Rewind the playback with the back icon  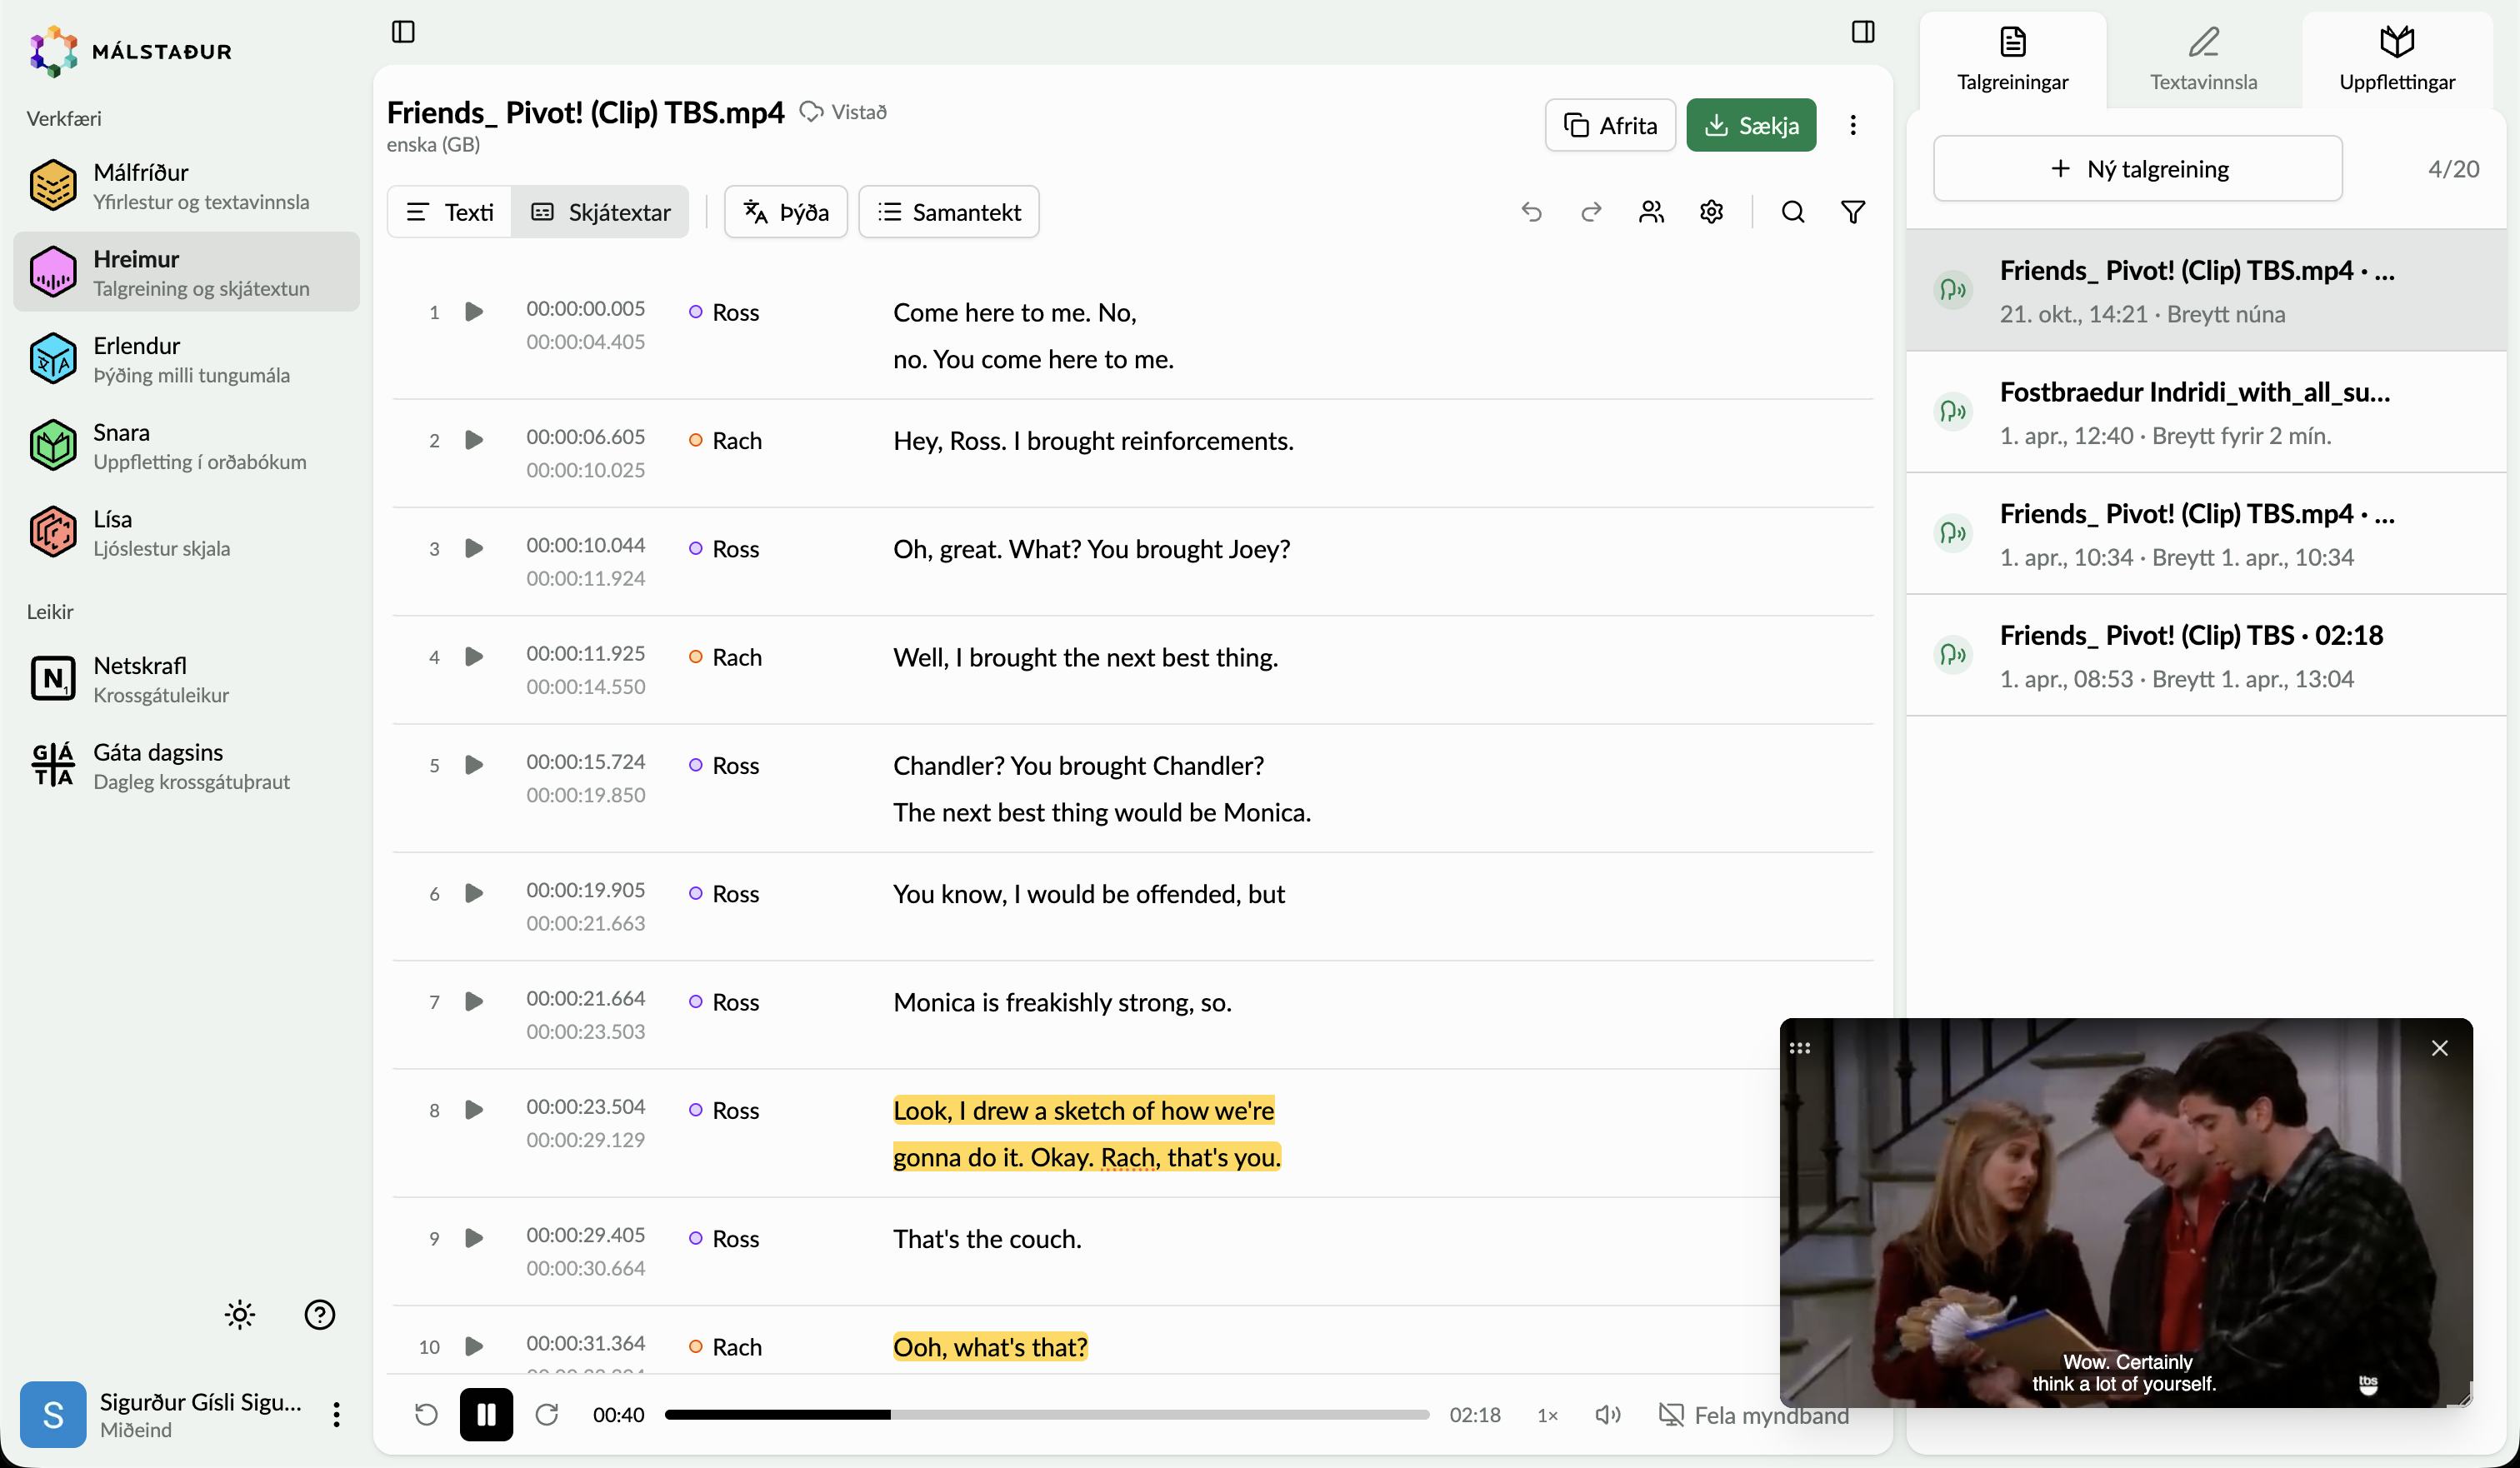coord(426,1414)
